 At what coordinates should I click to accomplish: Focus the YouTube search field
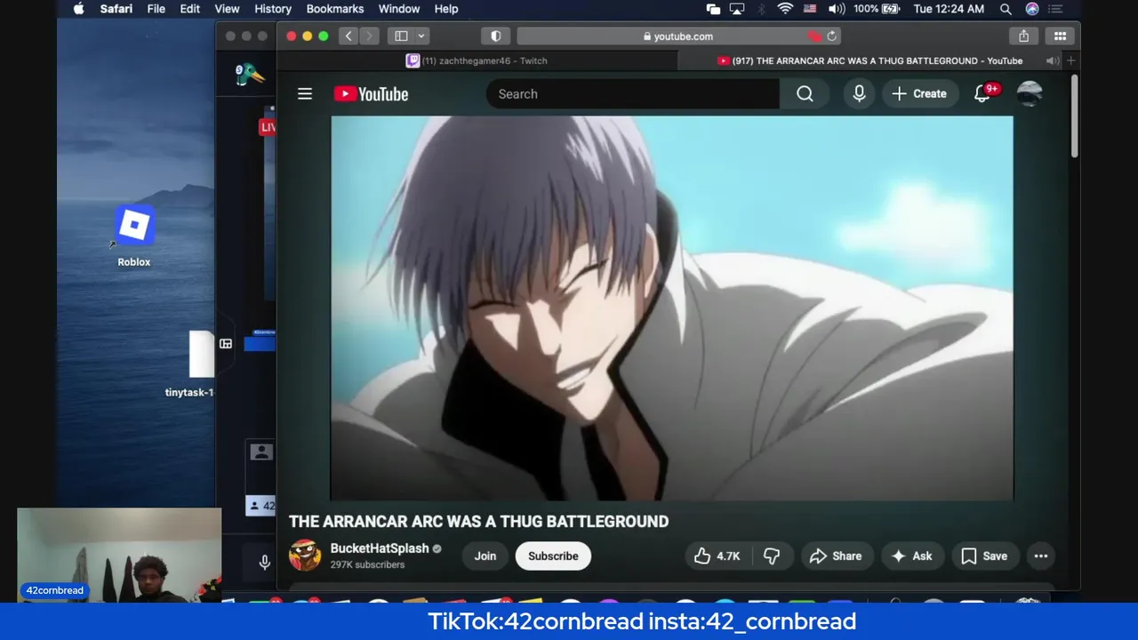(x=633, y=93)
